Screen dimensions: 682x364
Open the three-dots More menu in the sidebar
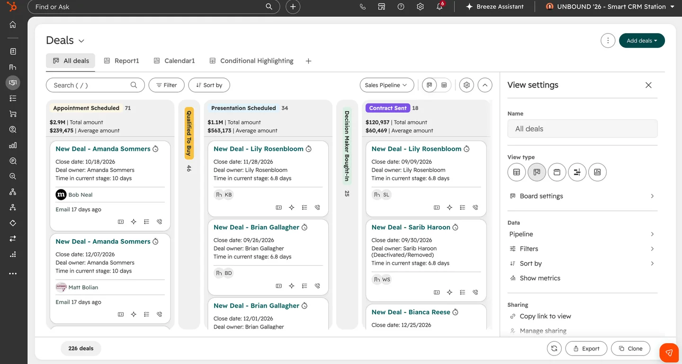point(13,273)
